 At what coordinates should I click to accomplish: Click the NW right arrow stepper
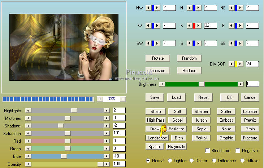click(157, 8)
